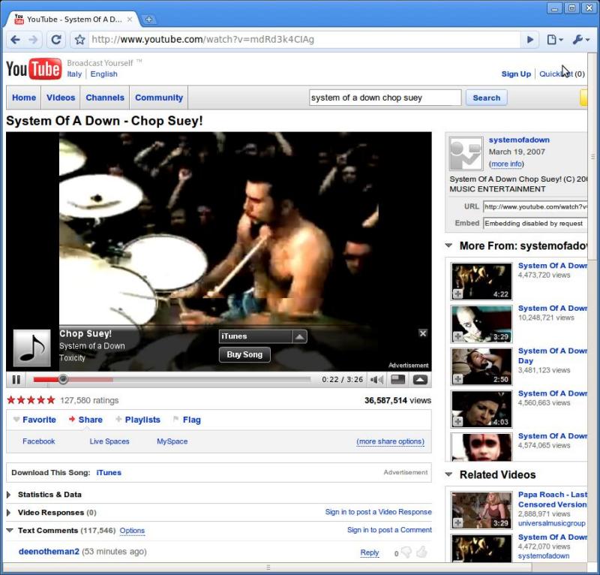Open the systemofadown channel avatar
The height and width of the screenshot is (575, 600).
tap(466, 154)
